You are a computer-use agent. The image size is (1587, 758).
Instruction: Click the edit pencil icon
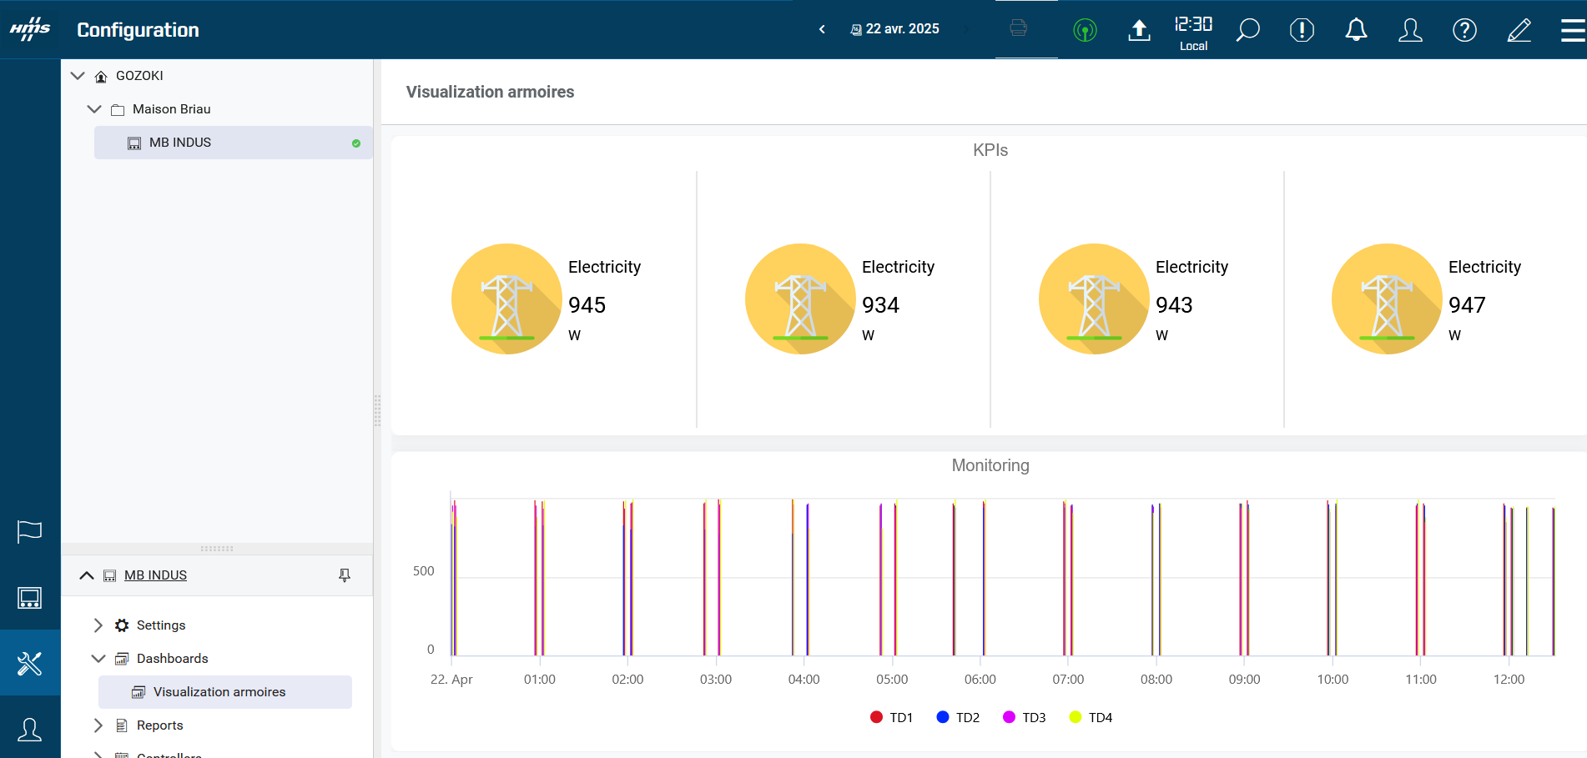[x=1519, y=30]
